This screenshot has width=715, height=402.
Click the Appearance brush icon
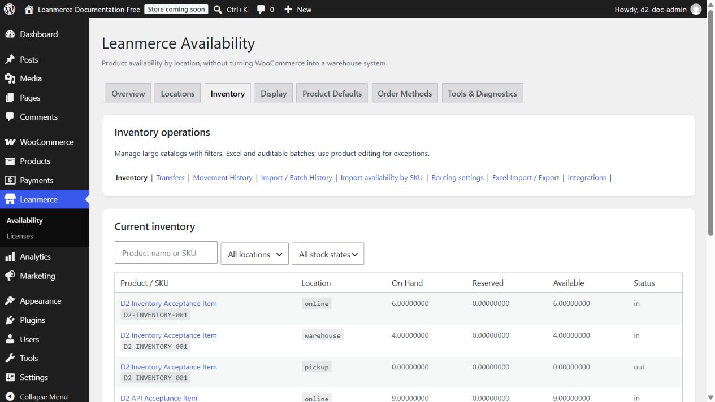10,301
